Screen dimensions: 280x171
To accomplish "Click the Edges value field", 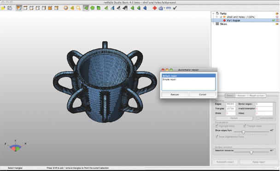I will click(231, 104).
